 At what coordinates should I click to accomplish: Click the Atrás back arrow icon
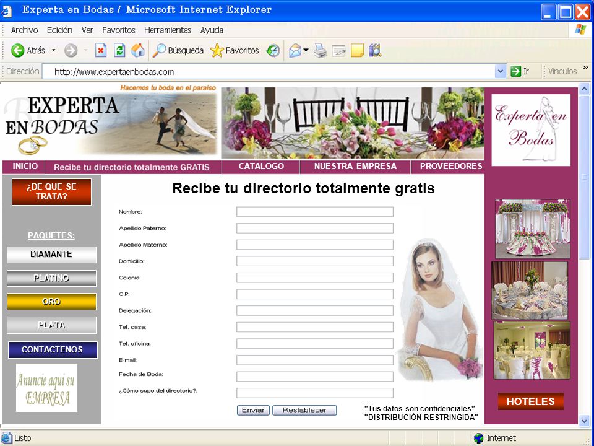17,50
